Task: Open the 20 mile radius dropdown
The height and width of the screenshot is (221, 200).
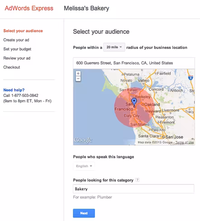Action: click(x=114, y=47)
